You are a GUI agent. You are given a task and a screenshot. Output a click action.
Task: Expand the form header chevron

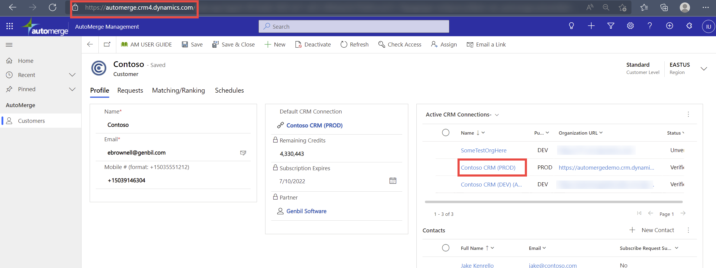(704, 69)
